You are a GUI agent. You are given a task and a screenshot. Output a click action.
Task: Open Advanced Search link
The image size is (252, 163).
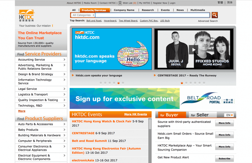[x=208, y=21]
